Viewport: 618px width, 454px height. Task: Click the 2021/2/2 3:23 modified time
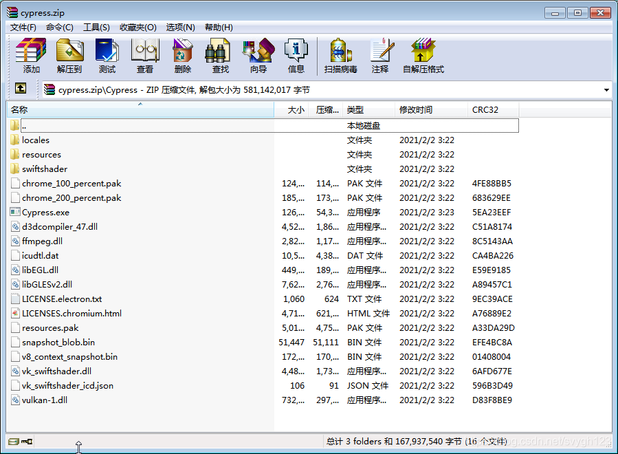pyautogui.click(x=427, y=212)
